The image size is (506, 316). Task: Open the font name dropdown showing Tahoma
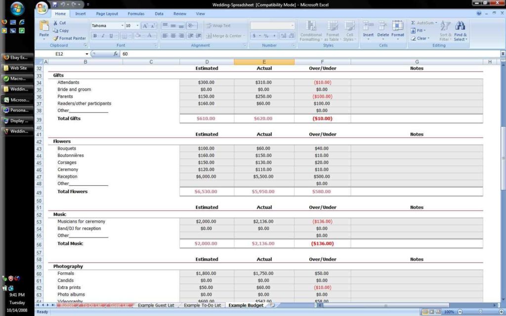tap(122, 26)
